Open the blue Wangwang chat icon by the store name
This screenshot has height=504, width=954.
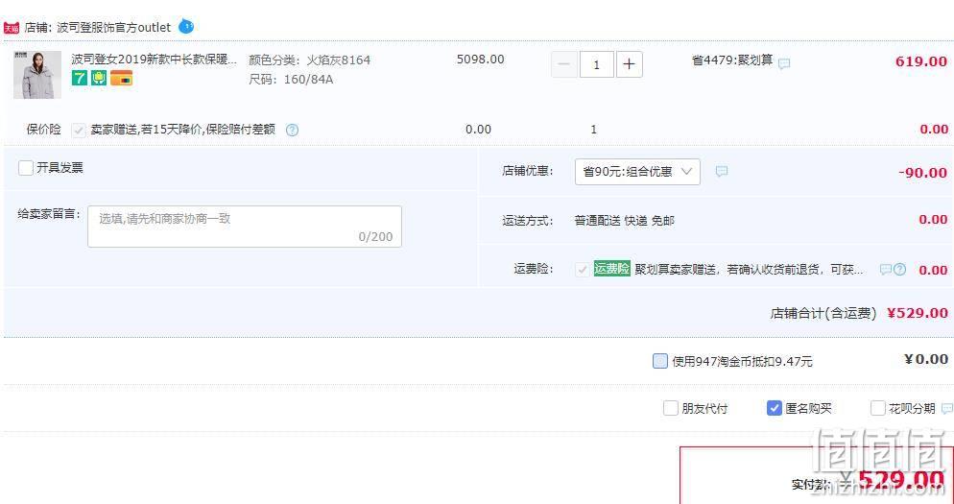point(186,27)
